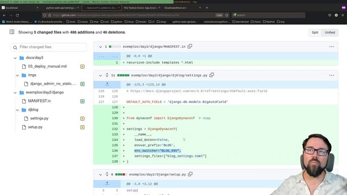Click in the Filter changed files field
Screen dimensions: 347x195
click(x=49, y=47)
